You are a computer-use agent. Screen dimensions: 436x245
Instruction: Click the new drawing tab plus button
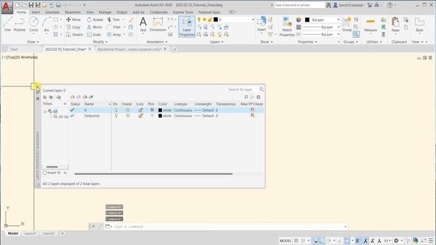pyautogui.click(x=175, y=49)
